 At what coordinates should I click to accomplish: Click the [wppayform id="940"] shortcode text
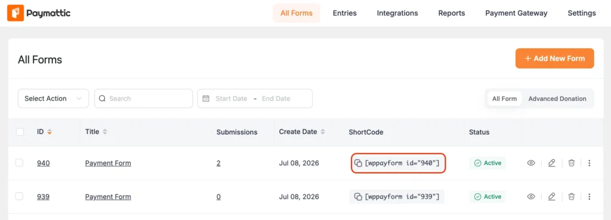[x=402, y=163]
